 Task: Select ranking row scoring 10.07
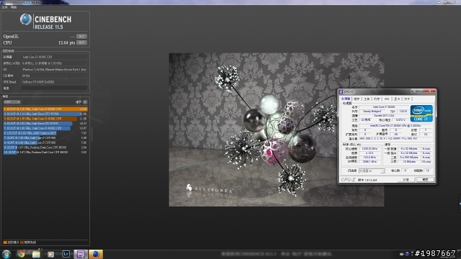(45, 128)
